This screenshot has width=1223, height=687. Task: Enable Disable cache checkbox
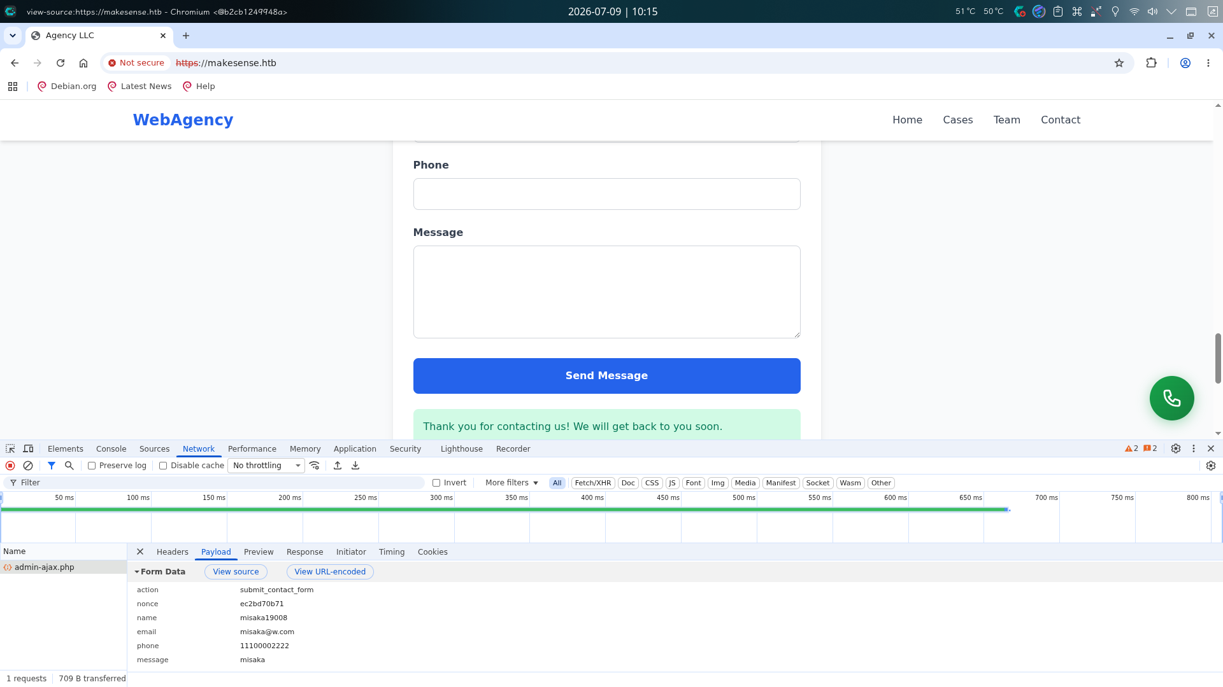[x=163, y=466]
